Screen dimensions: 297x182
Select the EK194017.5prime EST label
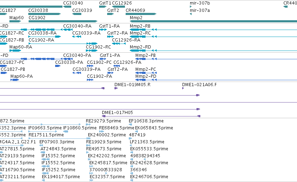61,177
